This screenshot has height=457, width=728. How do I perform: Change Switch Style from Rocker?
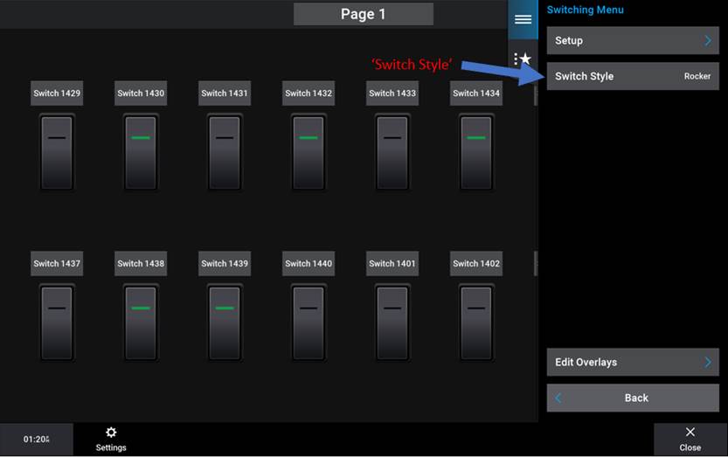pos(633,76)
